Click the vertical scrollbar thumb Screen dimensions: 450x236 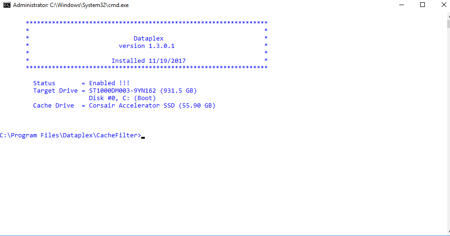point(448,24)
